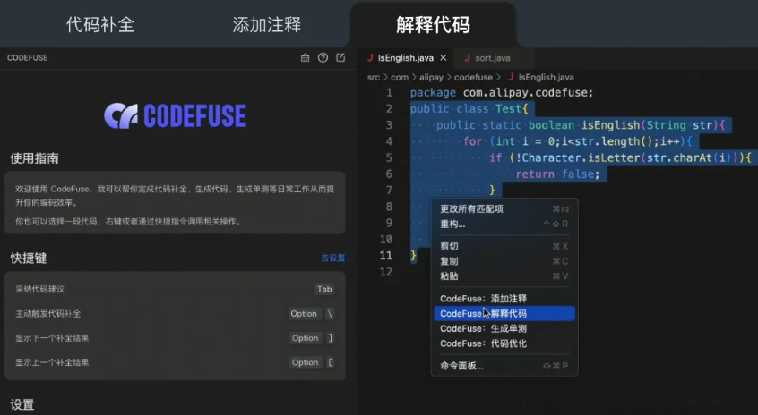Click the 快捷键 heading
758x415 pixels.
point(29,258)
